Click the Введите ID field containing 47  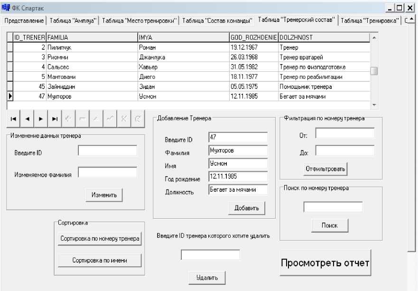[x=238, y=137]
